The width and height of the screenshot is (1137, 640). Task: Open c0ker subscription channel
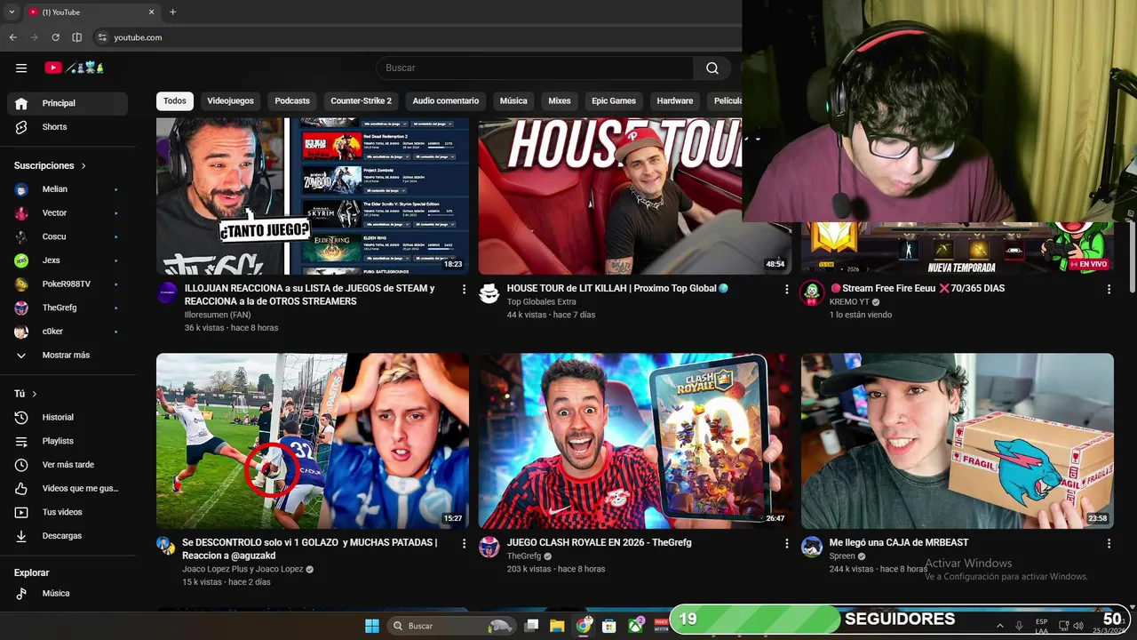68,332
